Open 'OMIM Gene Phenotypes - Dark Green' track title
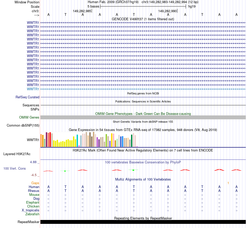Viewport: 246px width, 228px height. pos(143,114)
